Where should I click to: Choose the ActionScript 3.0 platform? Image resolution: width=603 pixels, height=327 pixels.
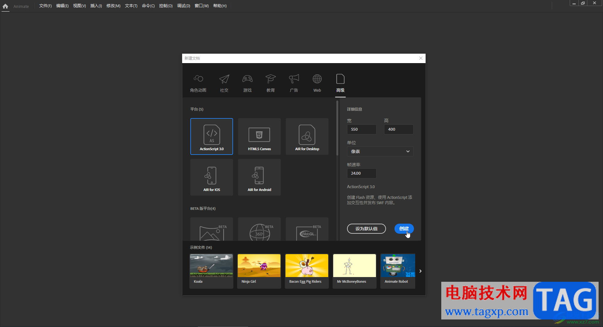pos(212,136)
